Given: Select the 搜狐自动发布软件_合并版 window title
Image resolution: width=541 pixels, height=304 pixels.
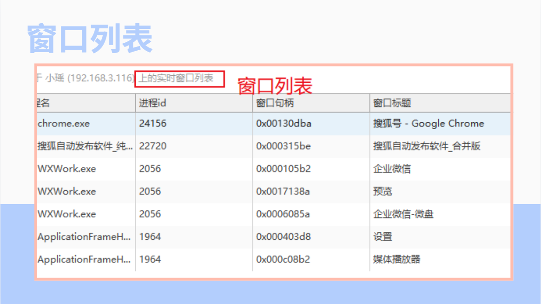Looking at the screenshot, I should [x=427, y=146].
